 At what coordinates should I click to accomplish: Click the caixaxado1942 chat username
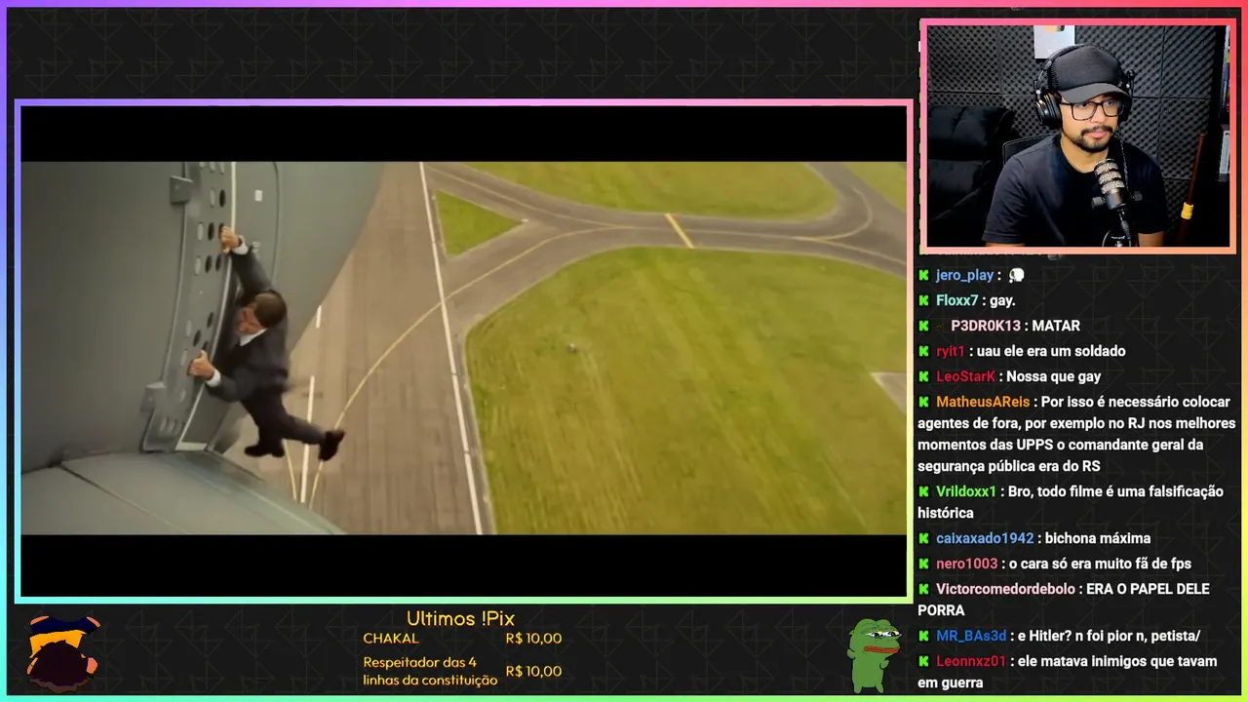click(x=985, y=538)
